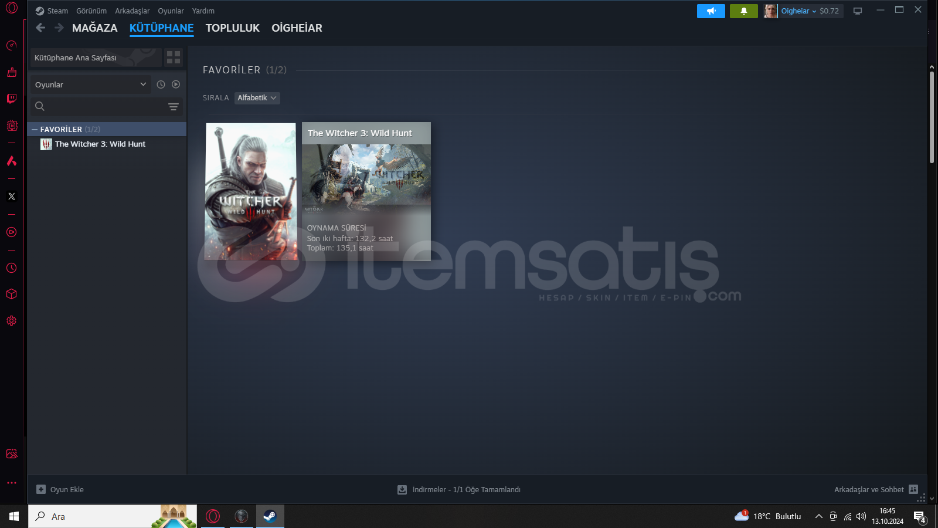Screen dimensions: 938x528
Task: Switch to the MAĞAZA tab
Action: click(x=94, y=28)
